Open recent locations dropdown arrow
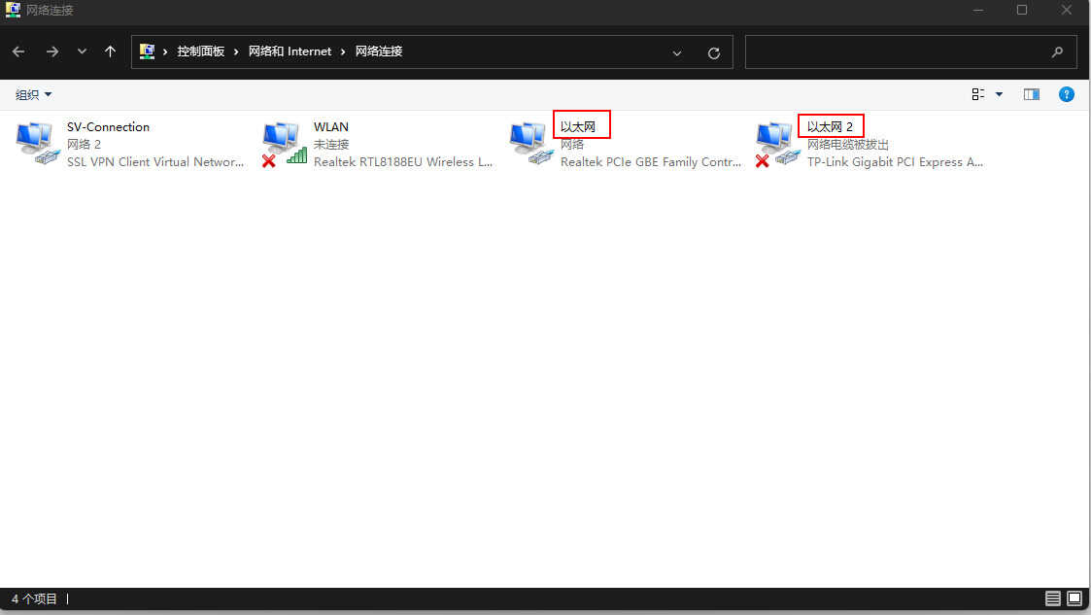This screenshot has width=1091, height=615. click(83, 51)
